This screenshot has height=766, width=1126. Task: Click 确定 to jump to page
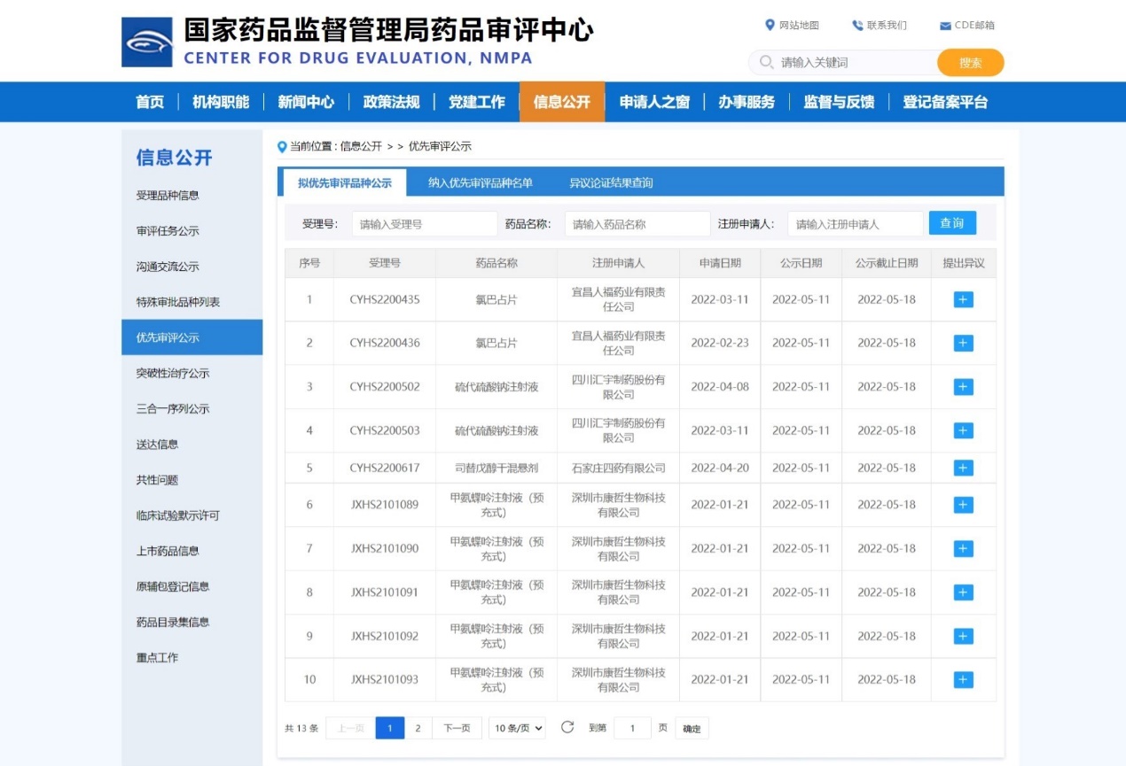pyautogui.click(x=692, y=728)
